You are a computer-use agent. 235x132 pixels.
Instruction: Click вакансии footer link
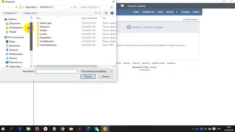click(171, 63)
